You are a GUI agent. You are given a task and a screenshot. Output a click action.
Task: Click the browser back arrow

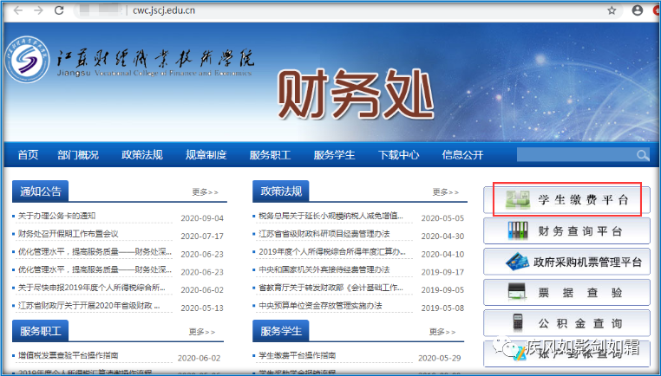pos(16,10)
